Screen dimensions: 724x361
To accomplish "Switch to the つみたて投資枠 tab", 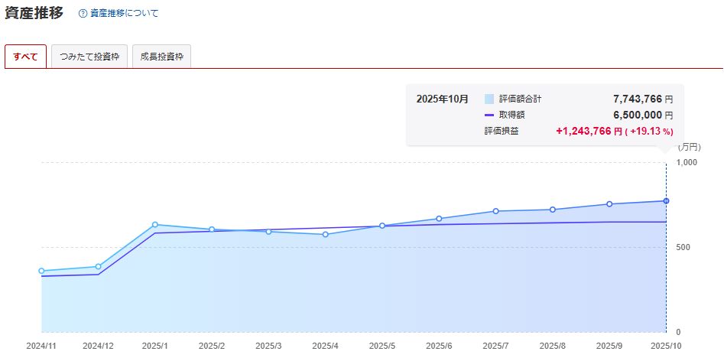I will tap(89, 57).
